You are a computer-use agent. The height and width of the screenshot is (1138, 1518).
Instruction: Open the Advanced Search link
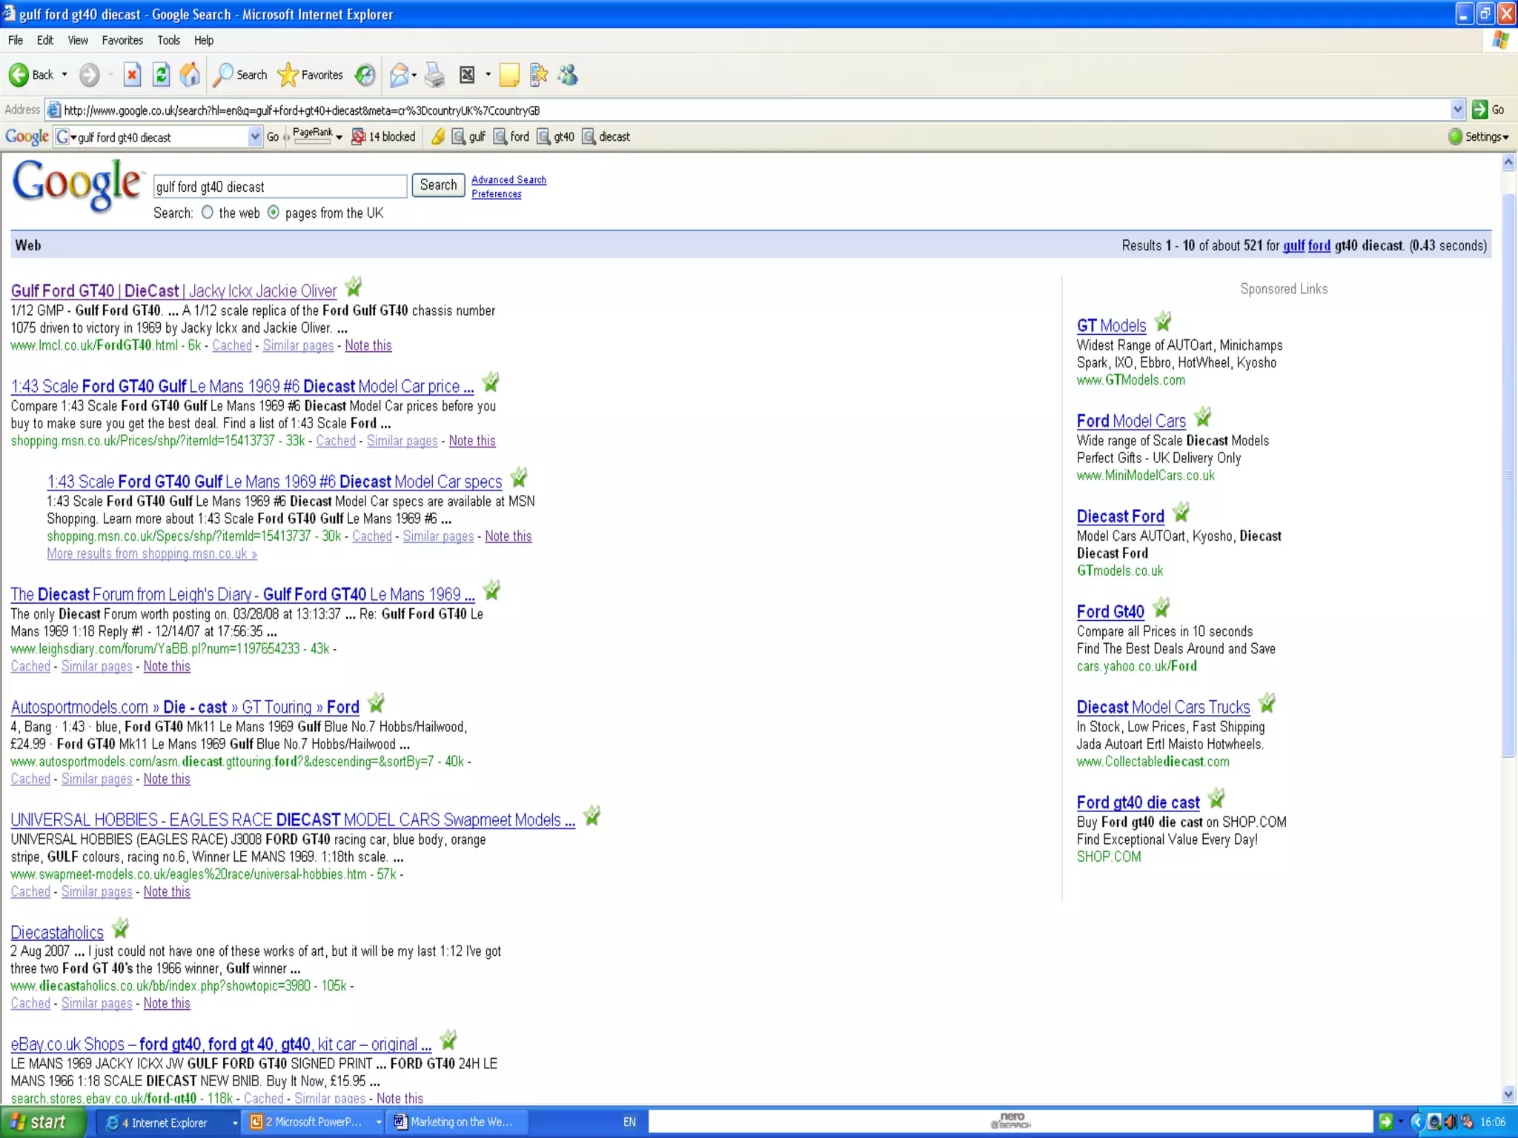click(x=508, y=179)
